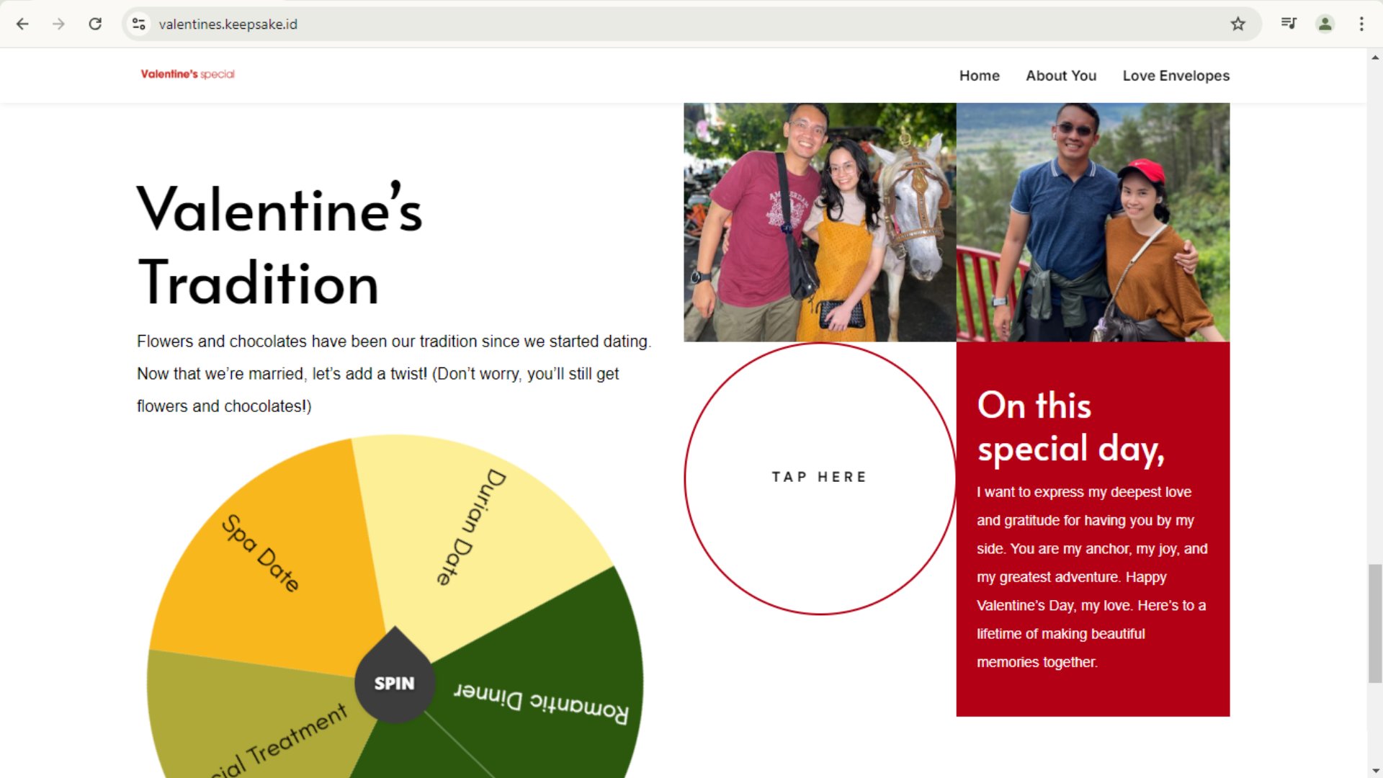Open the browser profile avatar icon
The height and width of the screenshot is (778, 1383).
1325,24
